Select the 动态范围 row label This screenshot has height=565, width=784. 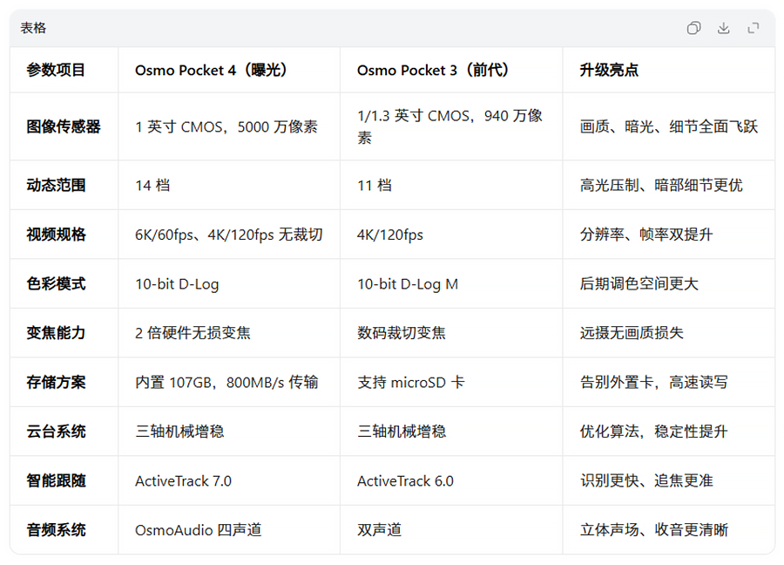[x=64, y=185]
